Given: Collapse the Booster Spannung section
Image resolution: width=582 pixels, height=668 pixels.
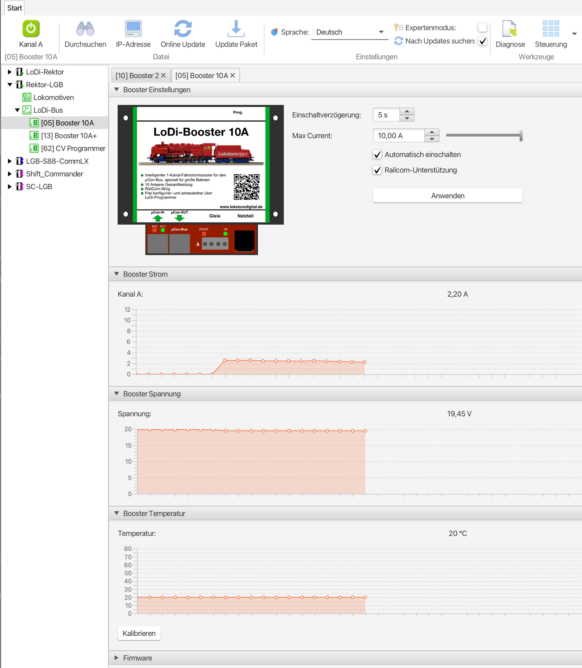Looking at the screenshot, I should pos(116,393).
